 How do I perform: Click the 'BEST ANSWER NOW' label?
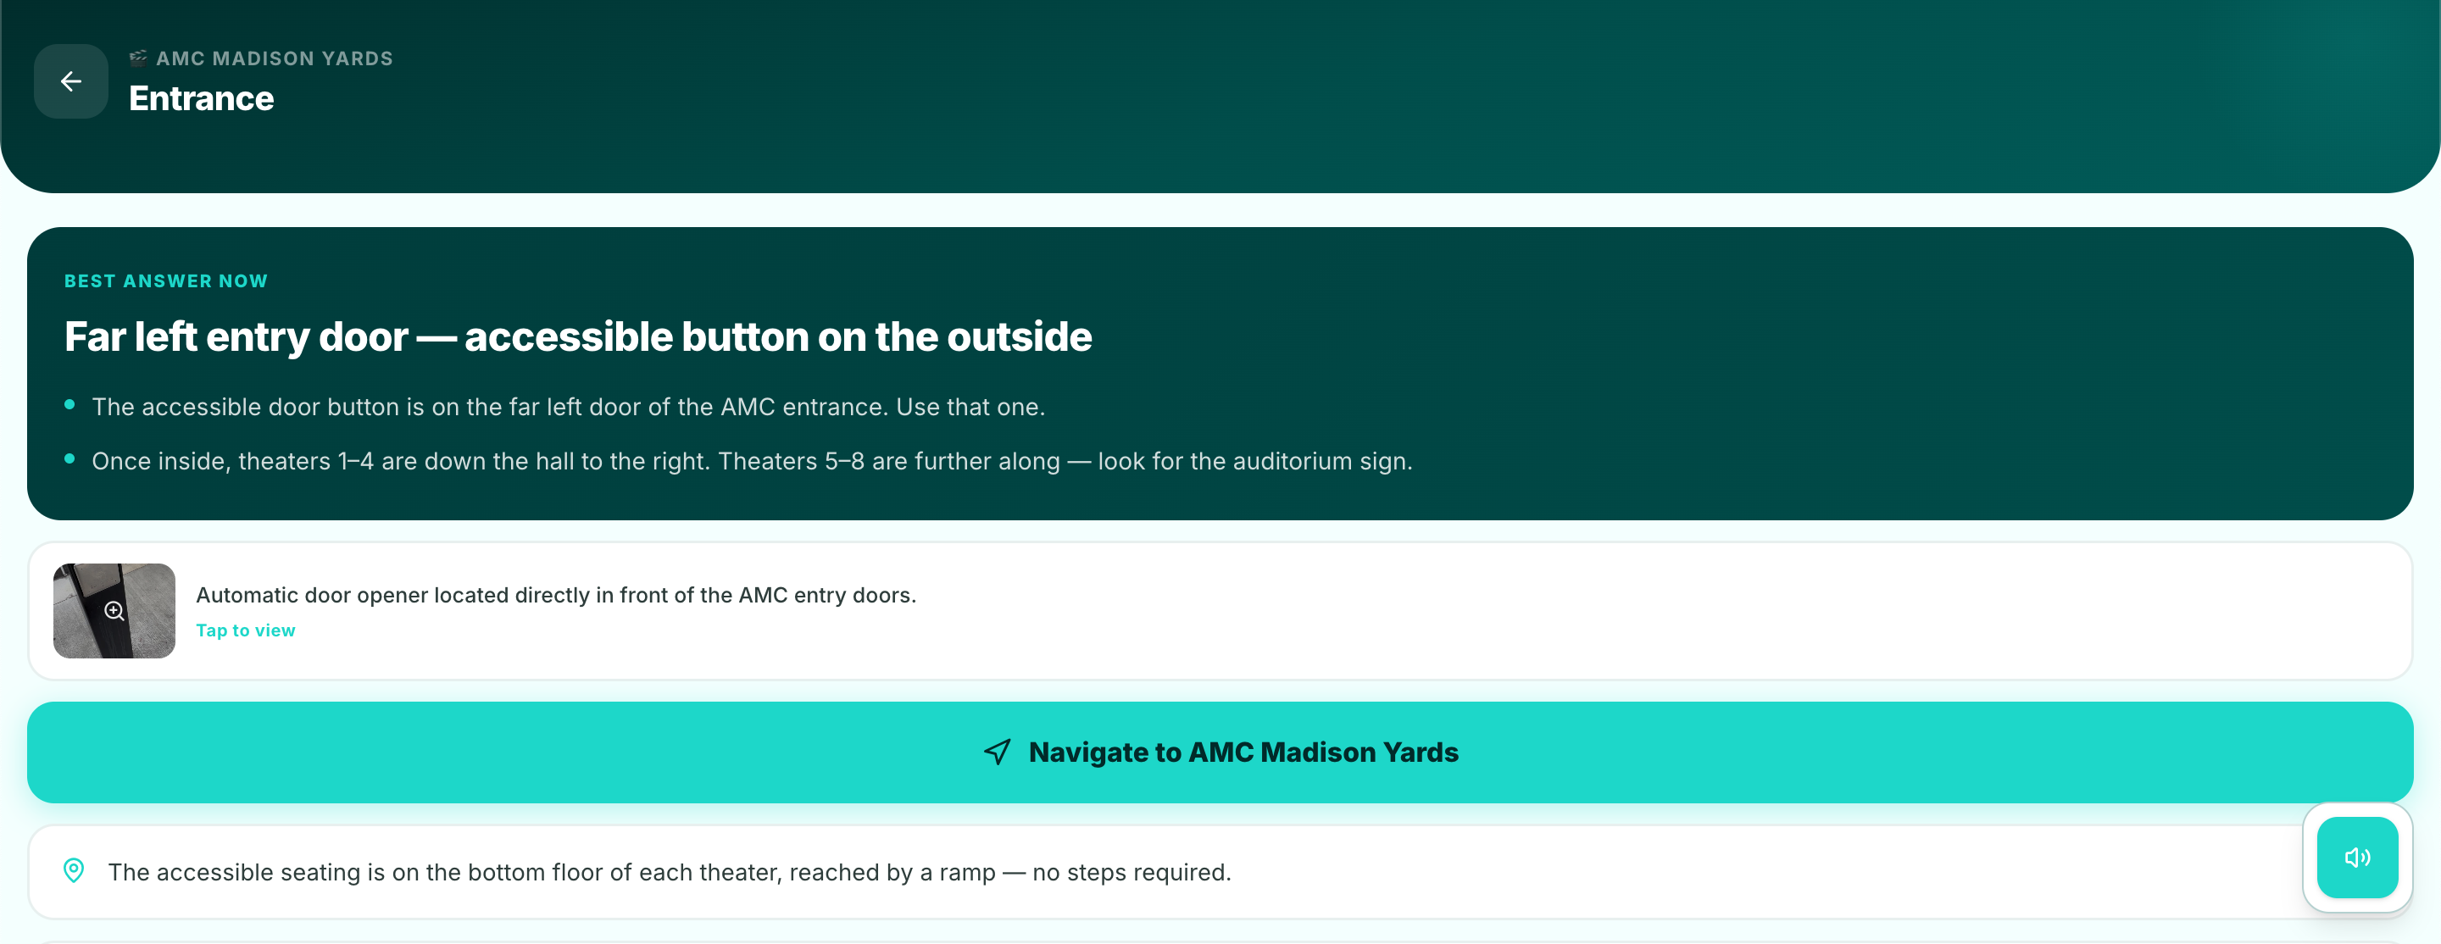coord(166,281)
